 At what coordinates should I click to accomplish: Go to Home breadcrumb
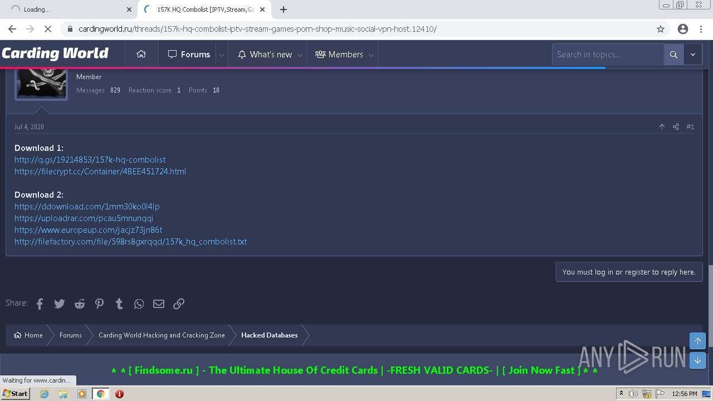tap(28, 335)
